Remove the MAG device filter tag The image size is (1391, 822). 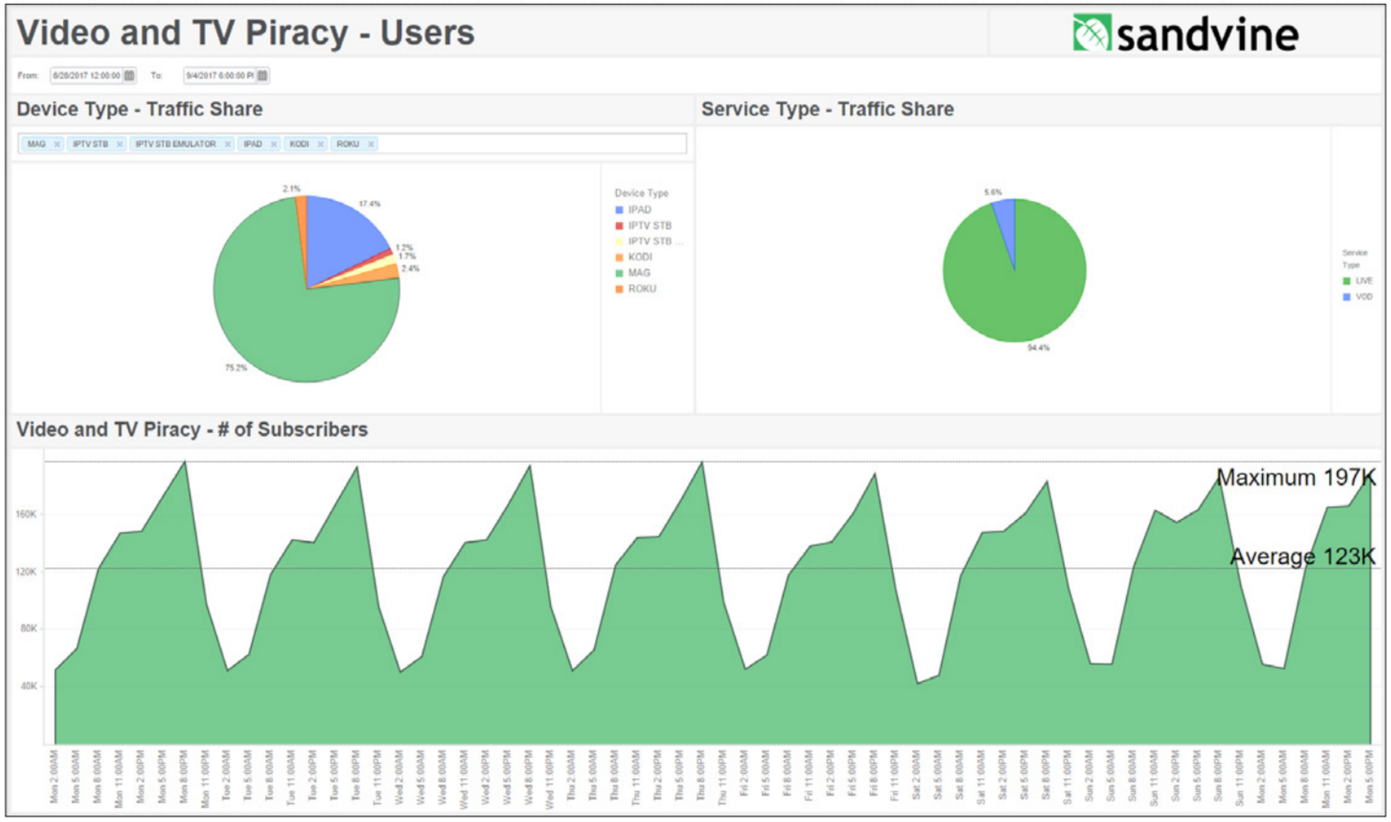coord(57,144)
